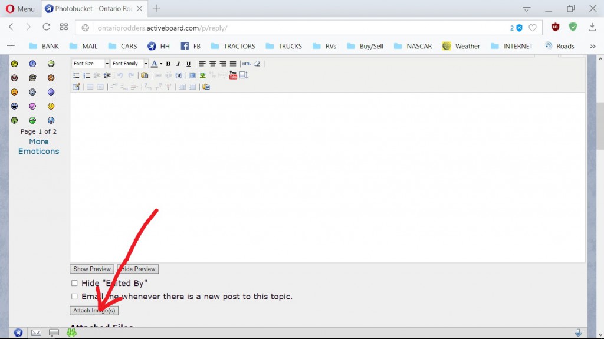
Task: Enable email notification for new posts
Action: pyautogui.click(x=74, y=297)
